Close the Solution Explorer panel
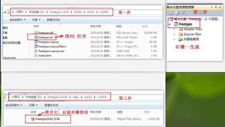Viewport: 225px width, 127px height. coord(220,7)
